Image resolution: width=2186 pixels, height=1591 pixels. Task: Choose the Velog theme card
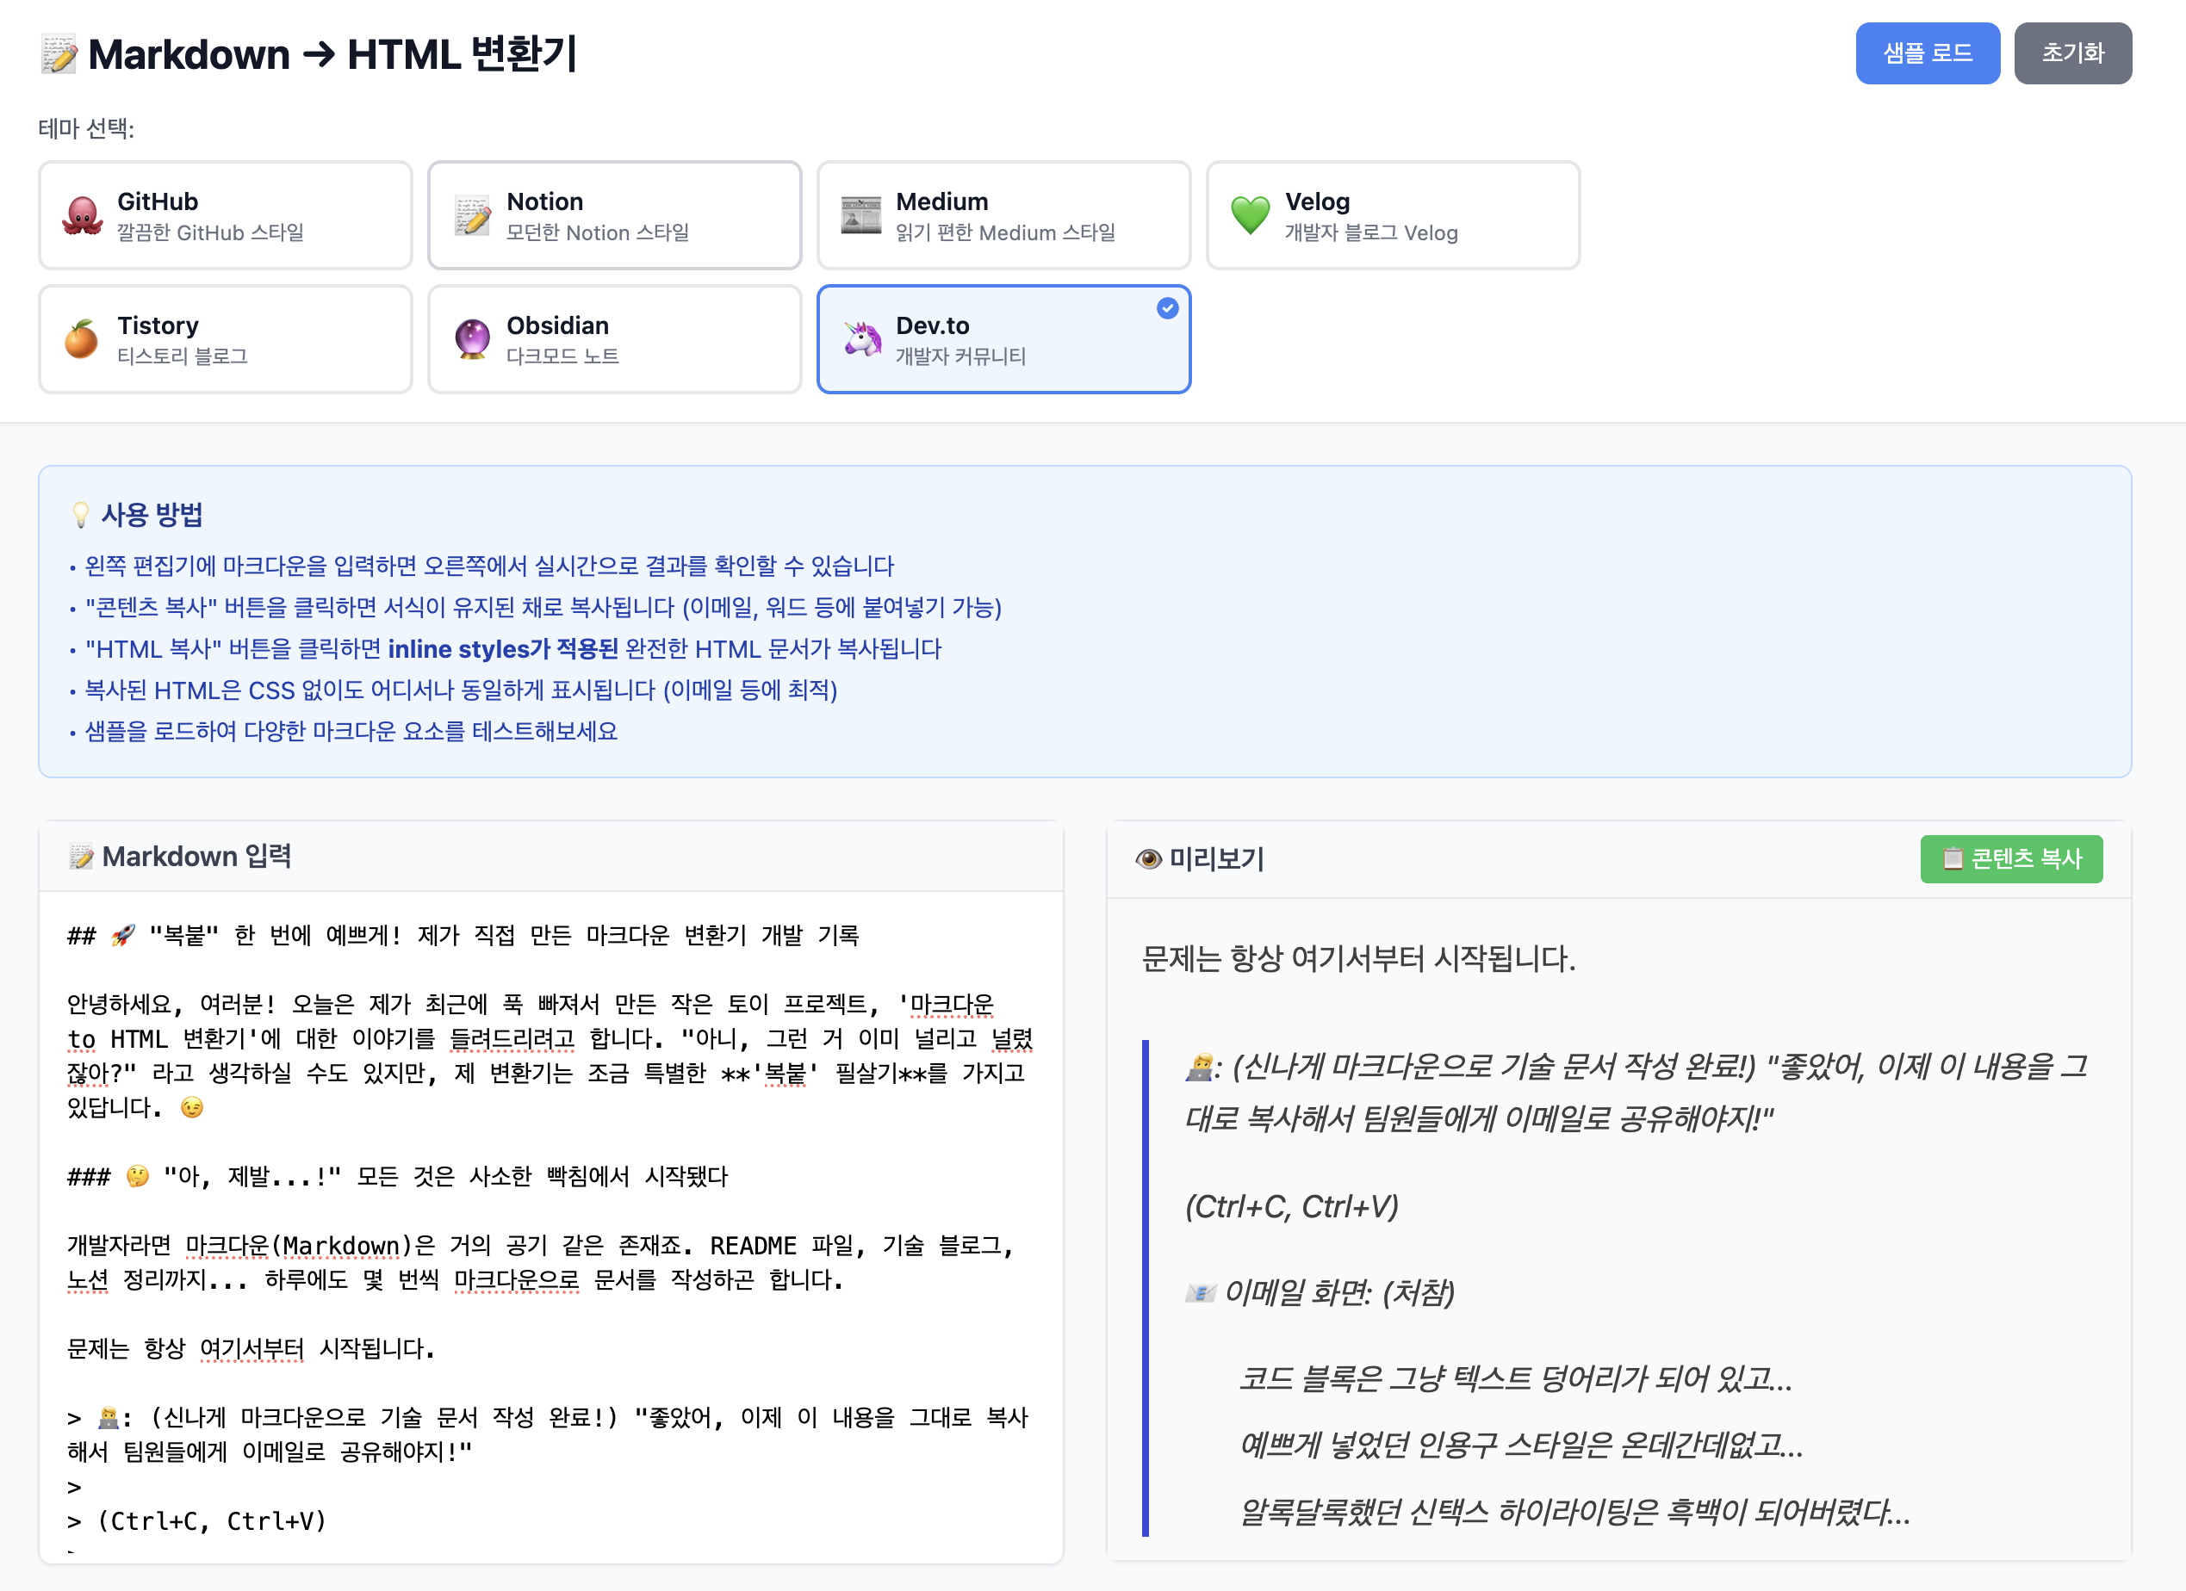[1393, 215]
